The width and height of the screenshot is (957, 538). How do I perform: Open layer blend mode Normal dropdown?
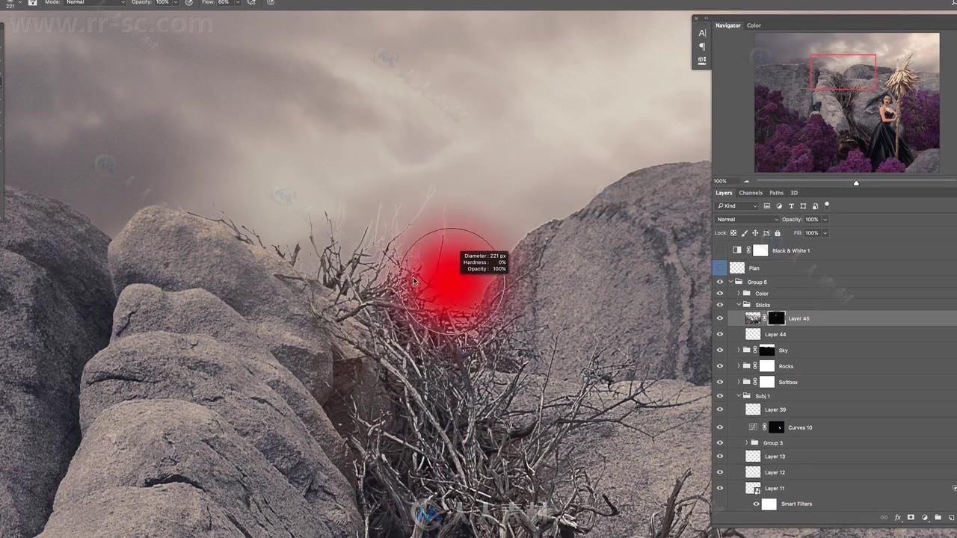747,219
